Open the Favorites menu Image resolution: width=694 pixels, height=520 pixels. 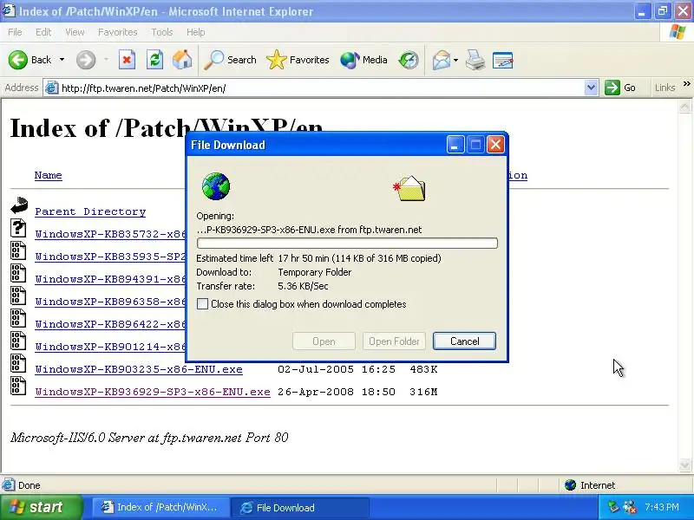coord(118,32)
